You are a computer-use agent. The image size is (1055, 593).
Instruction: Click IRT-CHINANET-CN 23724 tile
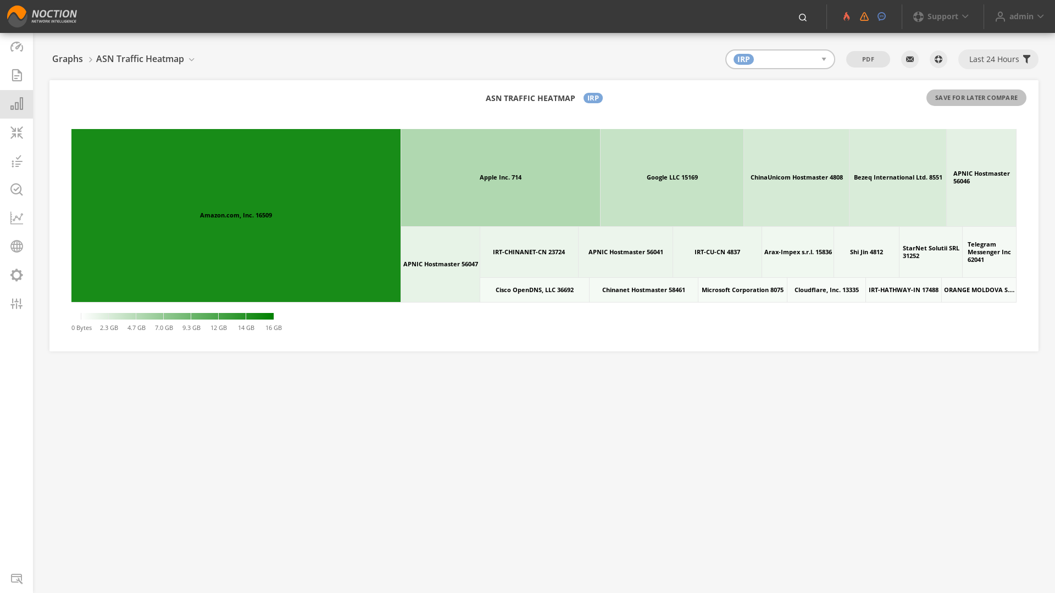(529, 252)
